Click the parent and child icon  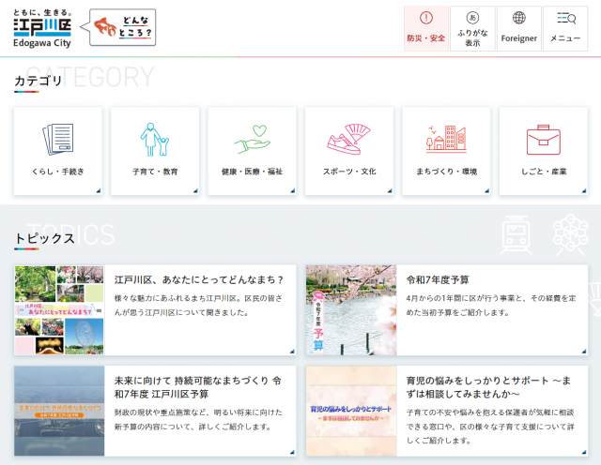155,140
